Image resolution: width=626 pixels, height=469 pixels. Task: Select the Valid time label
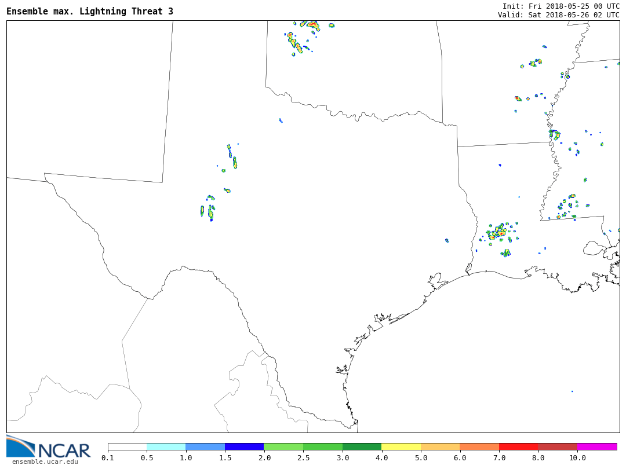coord(558,15)
